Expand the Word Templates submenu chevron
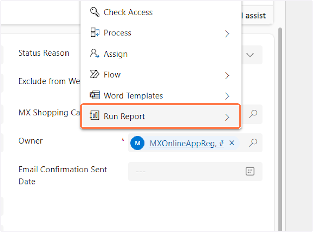Viewport: 313px width, 232px height. 227,96
